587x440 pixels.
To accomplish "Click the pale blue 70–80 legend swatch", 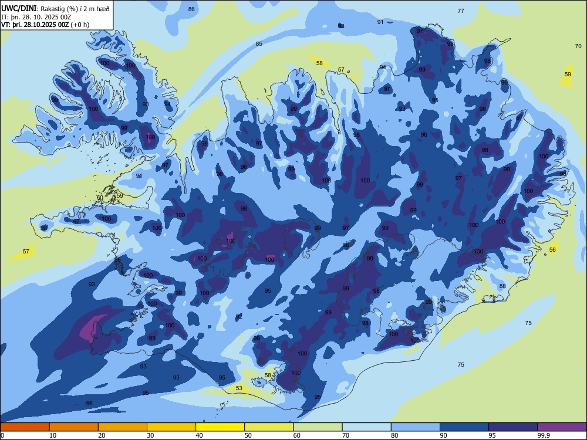I will tap(366, 427).
